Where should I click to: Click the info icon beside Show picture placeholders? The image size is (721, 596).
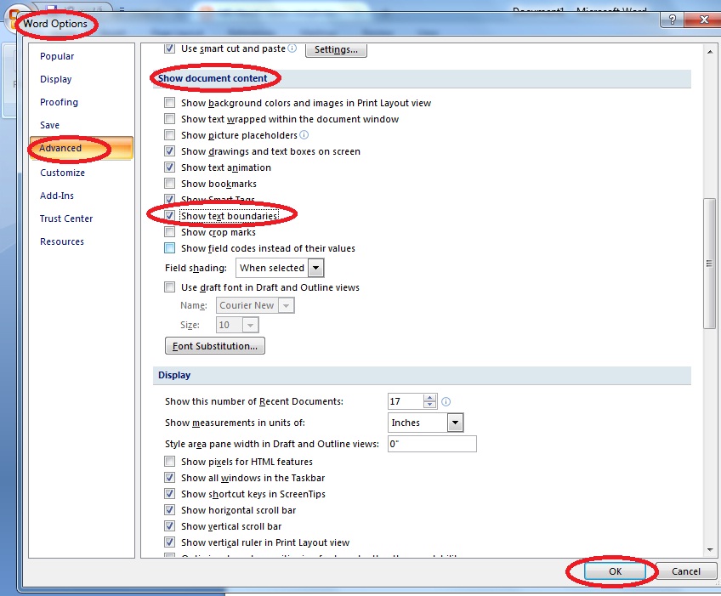(x=303, y=134)
